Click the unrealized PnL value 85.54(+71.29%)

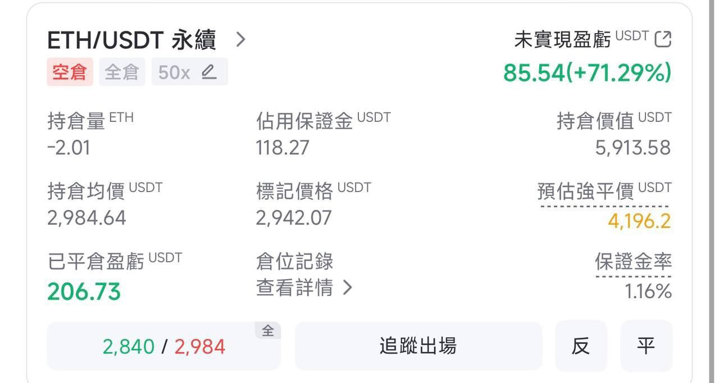click(587, 72)
